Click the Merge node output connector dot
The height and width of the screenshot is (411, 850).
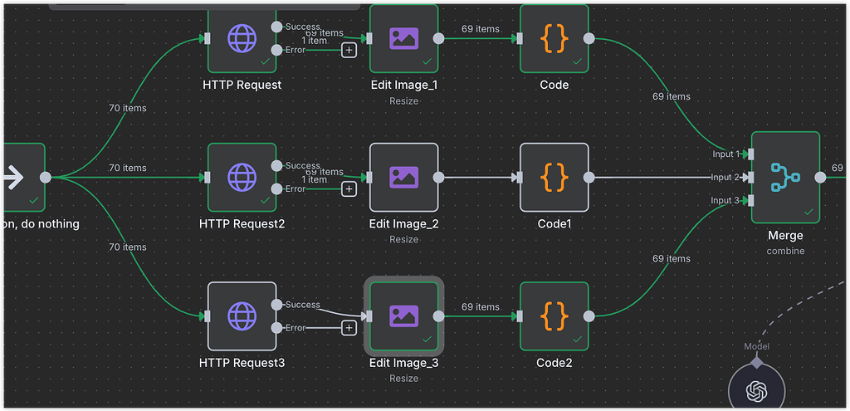tap(821, 178)
